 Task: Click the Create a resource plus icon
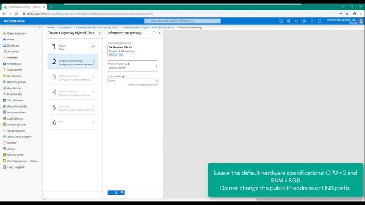tap(5, 33)
